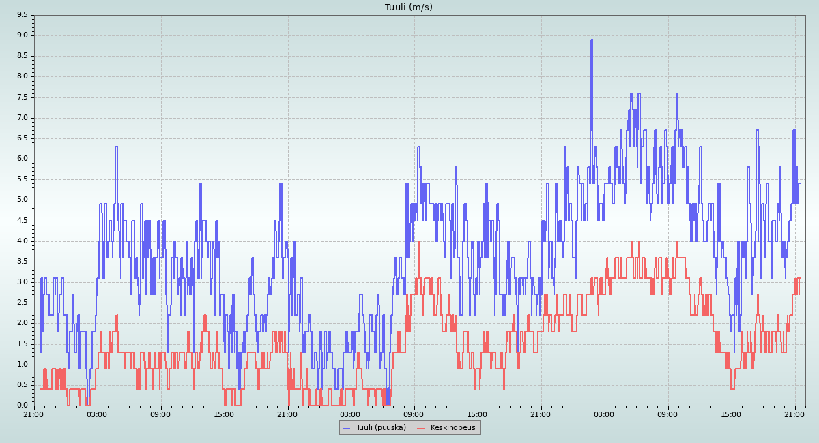Viewport: 819px width, 443px height.
Task: Click the leftmost 21:00 time label
Action: 33,414
